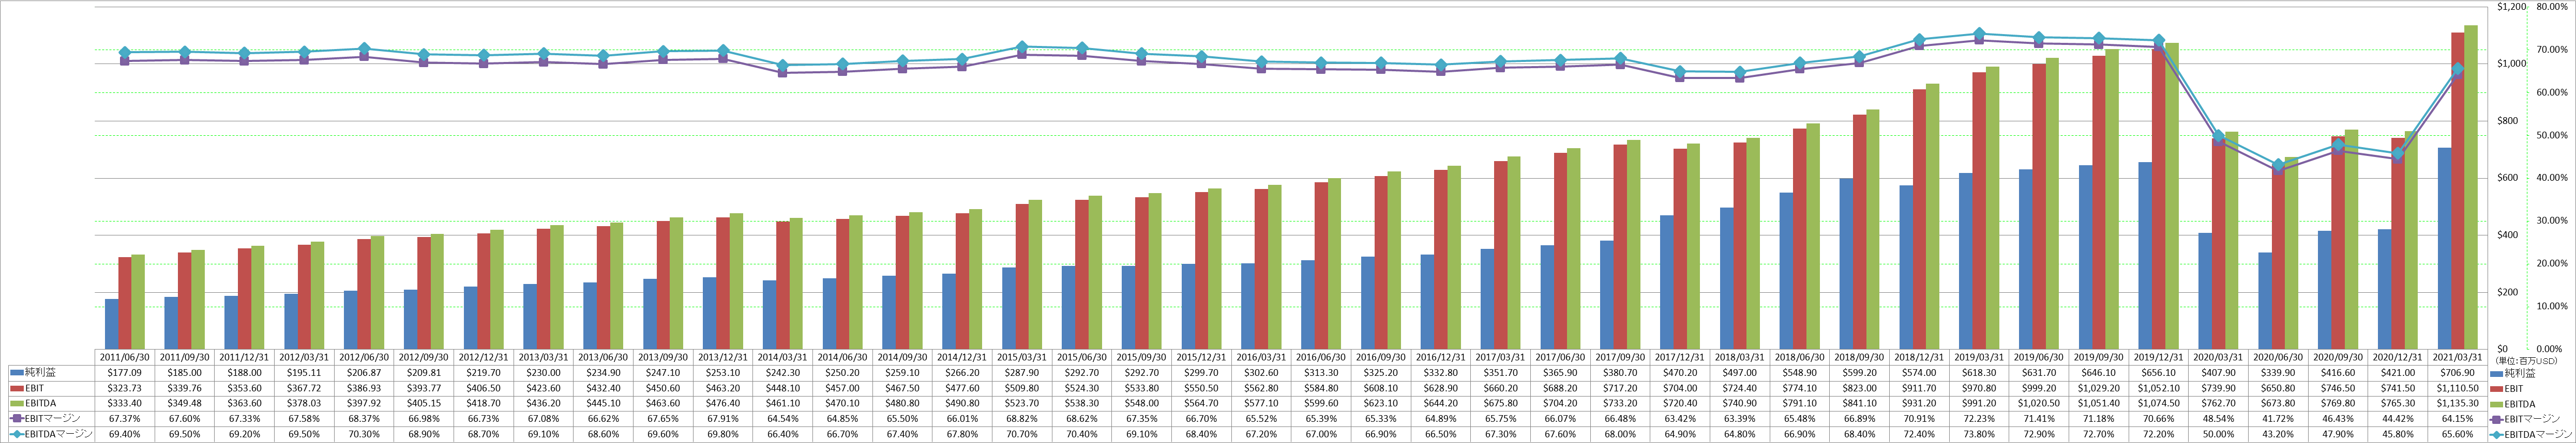Click the EBIT cell $1,052.10
2576x443 pixels.
coord(2158,387)
